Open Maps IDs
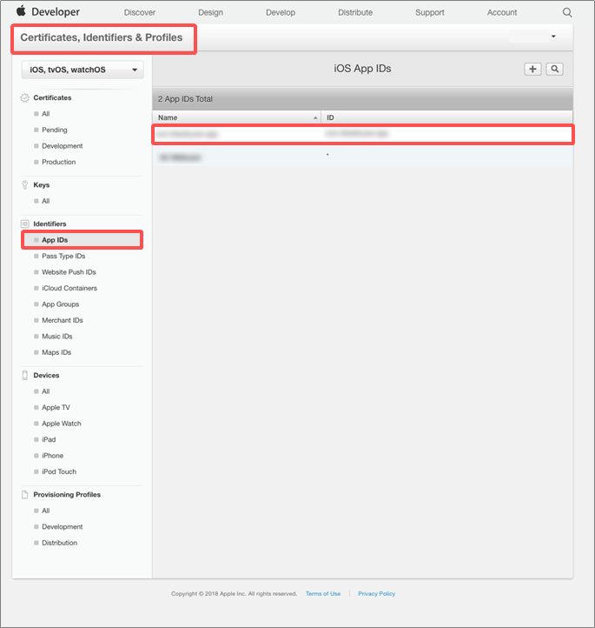The width and height of the screenshot is (595, 628). 56,352
